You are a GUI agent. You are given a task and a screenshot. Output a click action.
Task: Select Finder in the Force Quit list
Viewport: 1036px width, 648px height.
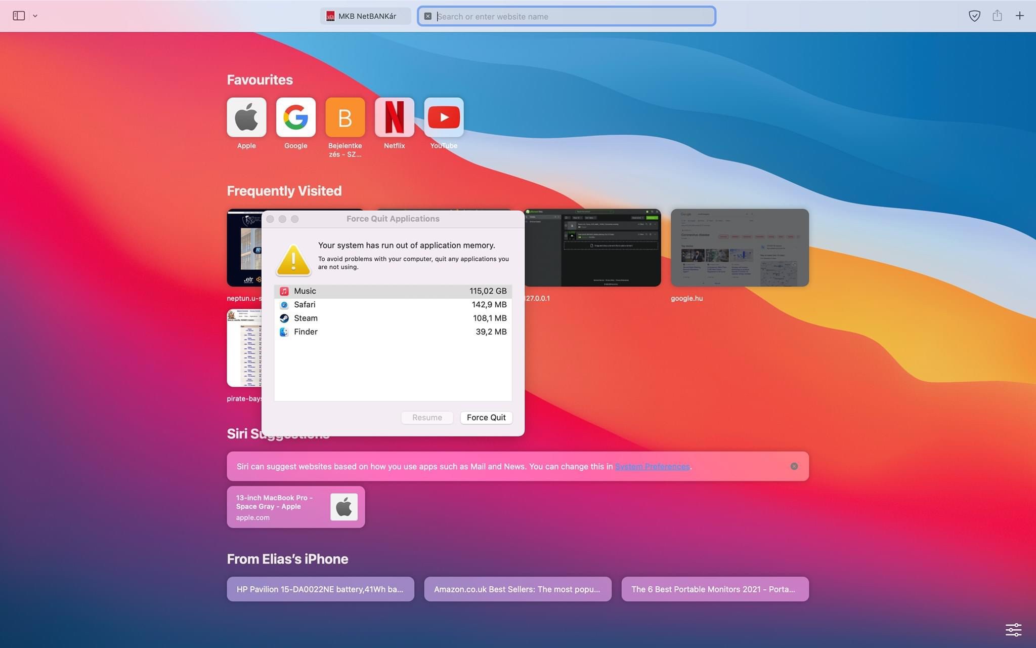click(x=393, y=332)
